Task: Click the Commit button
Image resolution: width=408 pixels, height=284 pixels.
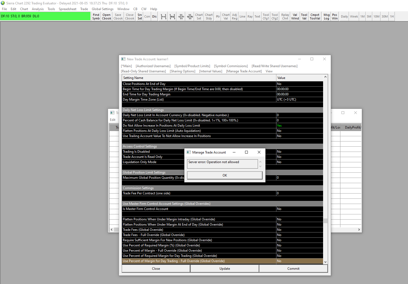Action: (293, 269)
